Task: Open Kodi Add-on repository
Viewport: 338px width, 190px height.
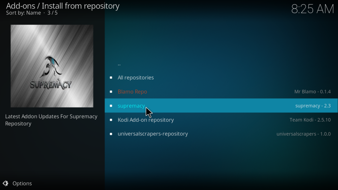Action: (221, 120)
